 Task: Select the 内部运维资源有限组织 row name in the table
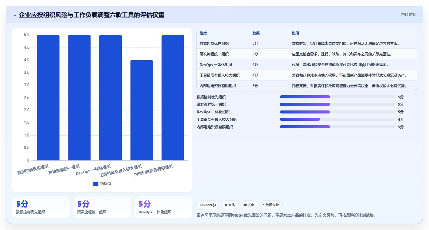[218, 86]
